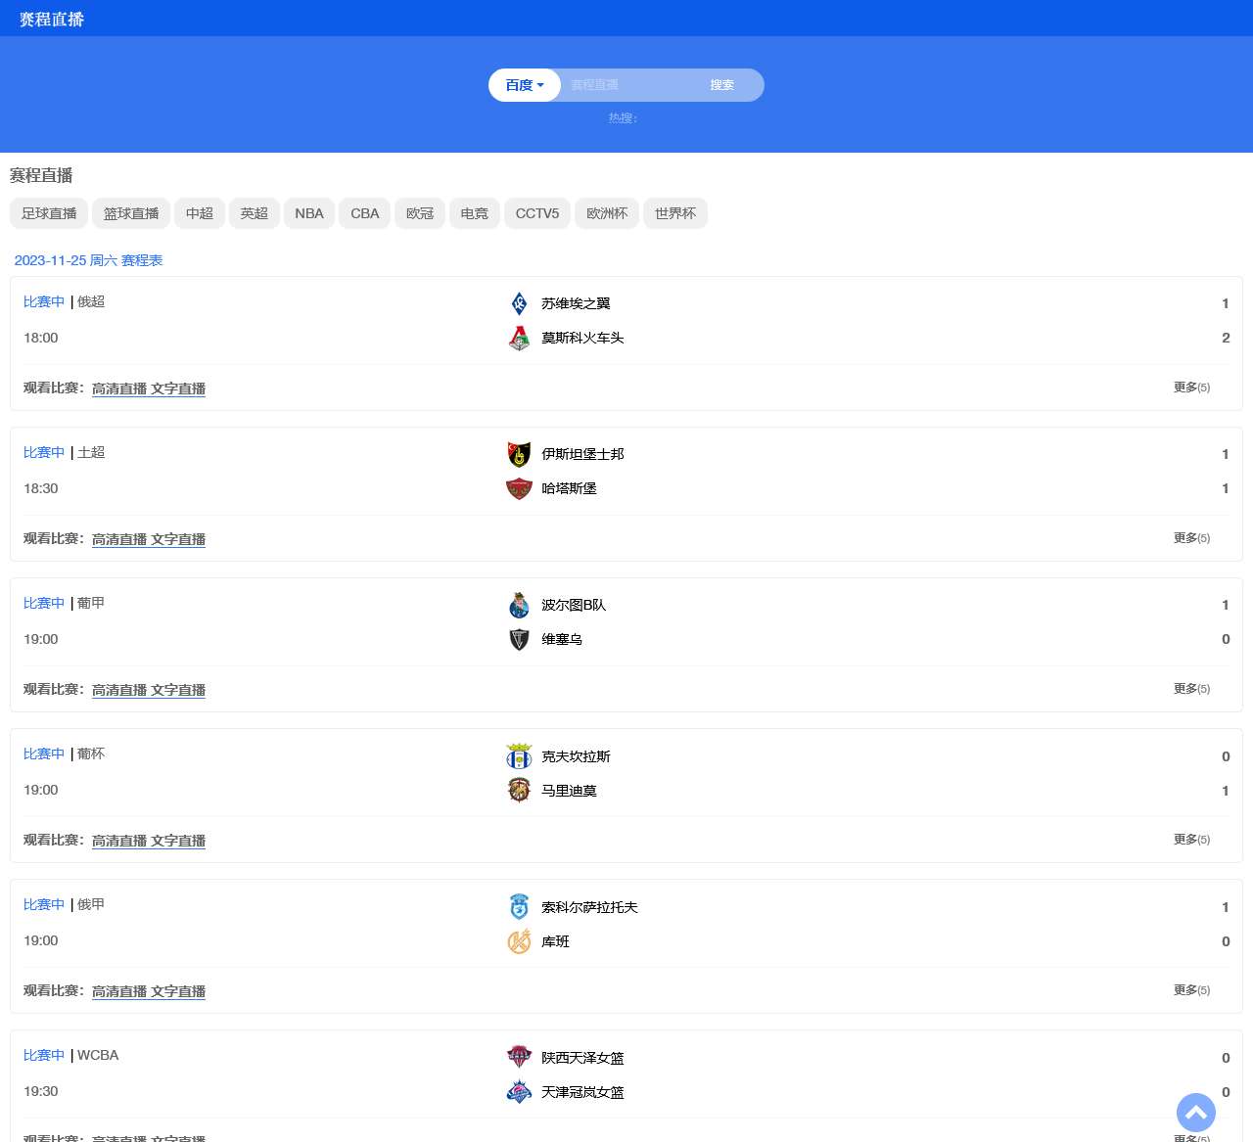Expand 更多(5) for the 葡甲 match
Viewport: 1253px width, 1142px height.
click(x=1191, y=689)
